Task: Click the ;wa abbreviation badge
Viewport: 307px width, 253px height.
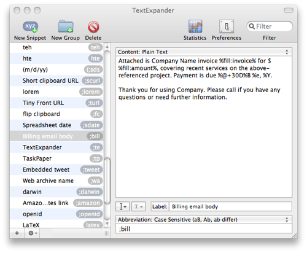Action: pyautogui.click(x=95, y=181)
